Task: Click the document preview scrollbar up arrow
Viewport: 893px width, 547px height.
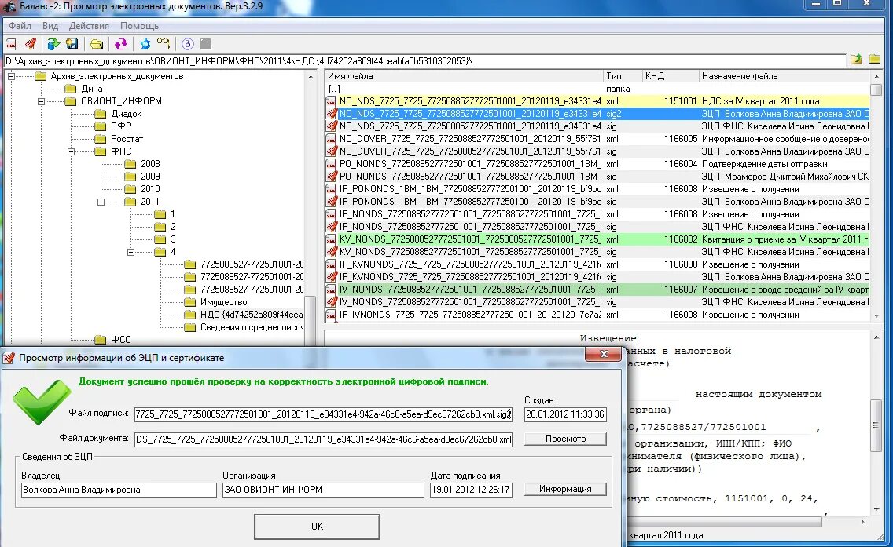Action: coord(876,337)
